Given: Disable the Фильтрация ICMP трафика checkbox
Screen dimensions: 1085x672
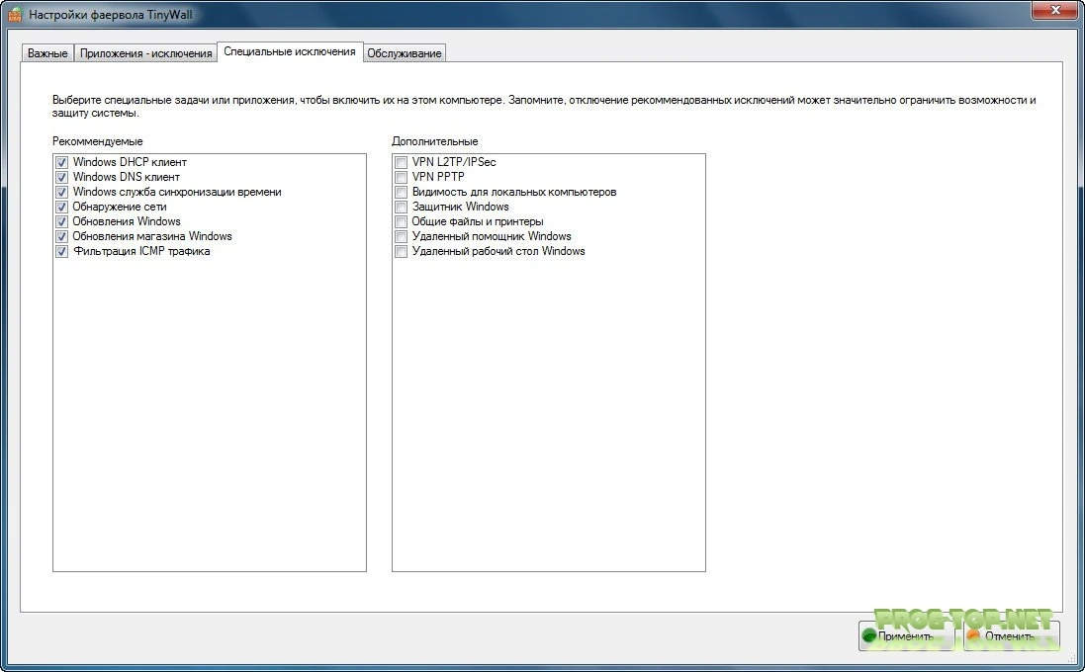Looking at the screenshot, I should [61, 252].
